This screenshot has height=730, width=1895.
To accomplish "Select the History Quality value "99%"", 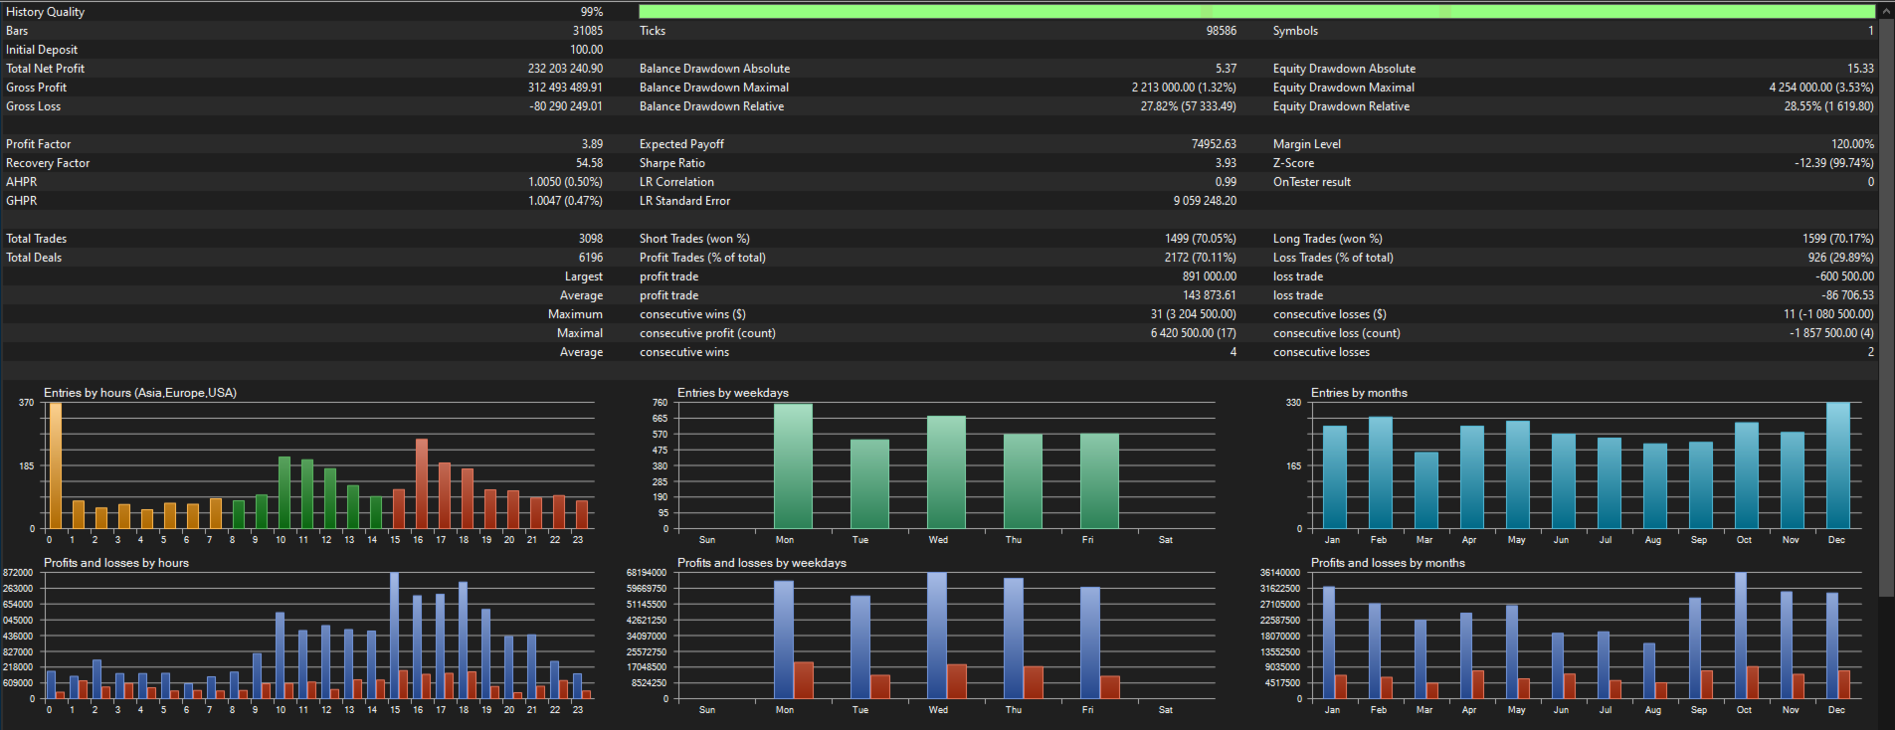I will click(x=592, y=12).
